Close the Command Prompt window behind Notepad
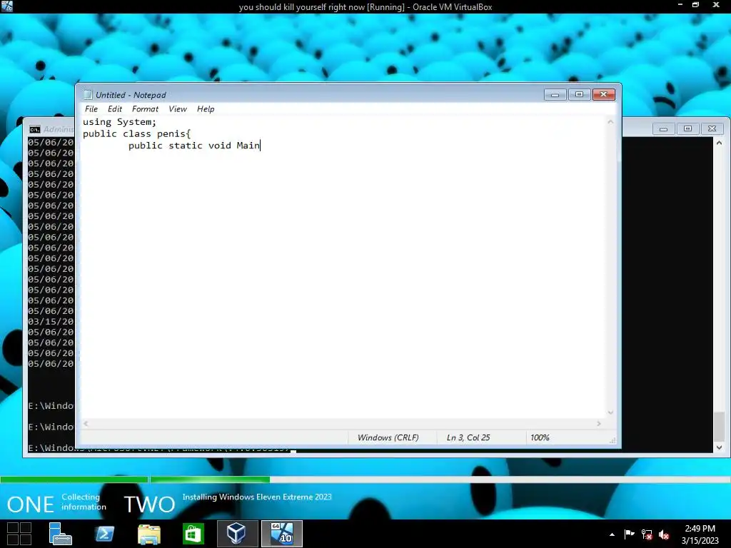 coord(712,128)
